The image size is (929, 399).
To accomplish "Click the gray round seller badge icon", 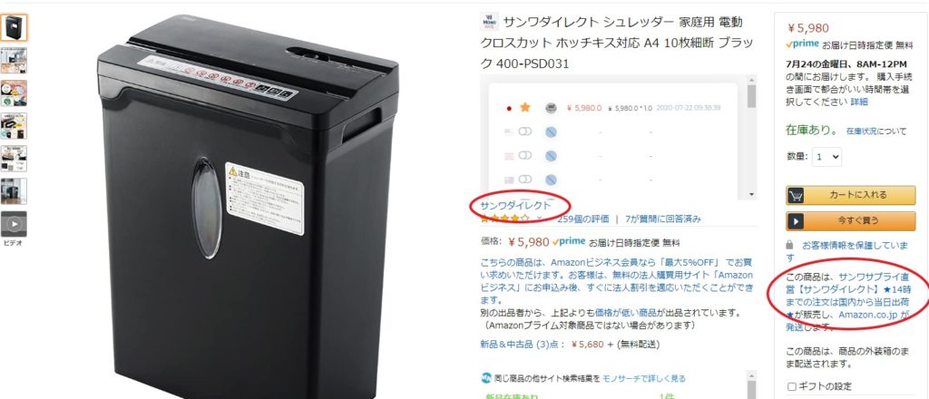I will point(551,108).
